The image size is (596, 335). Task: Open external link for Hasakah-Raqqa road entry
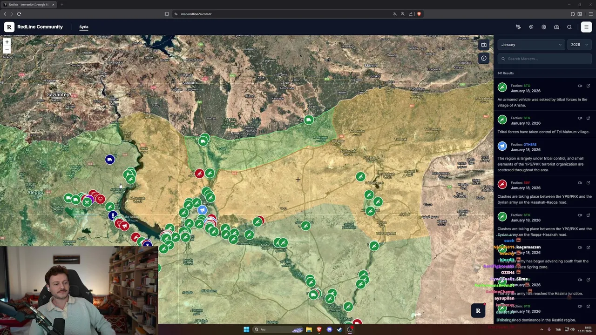pyautogui.click(x=588, y=183)
